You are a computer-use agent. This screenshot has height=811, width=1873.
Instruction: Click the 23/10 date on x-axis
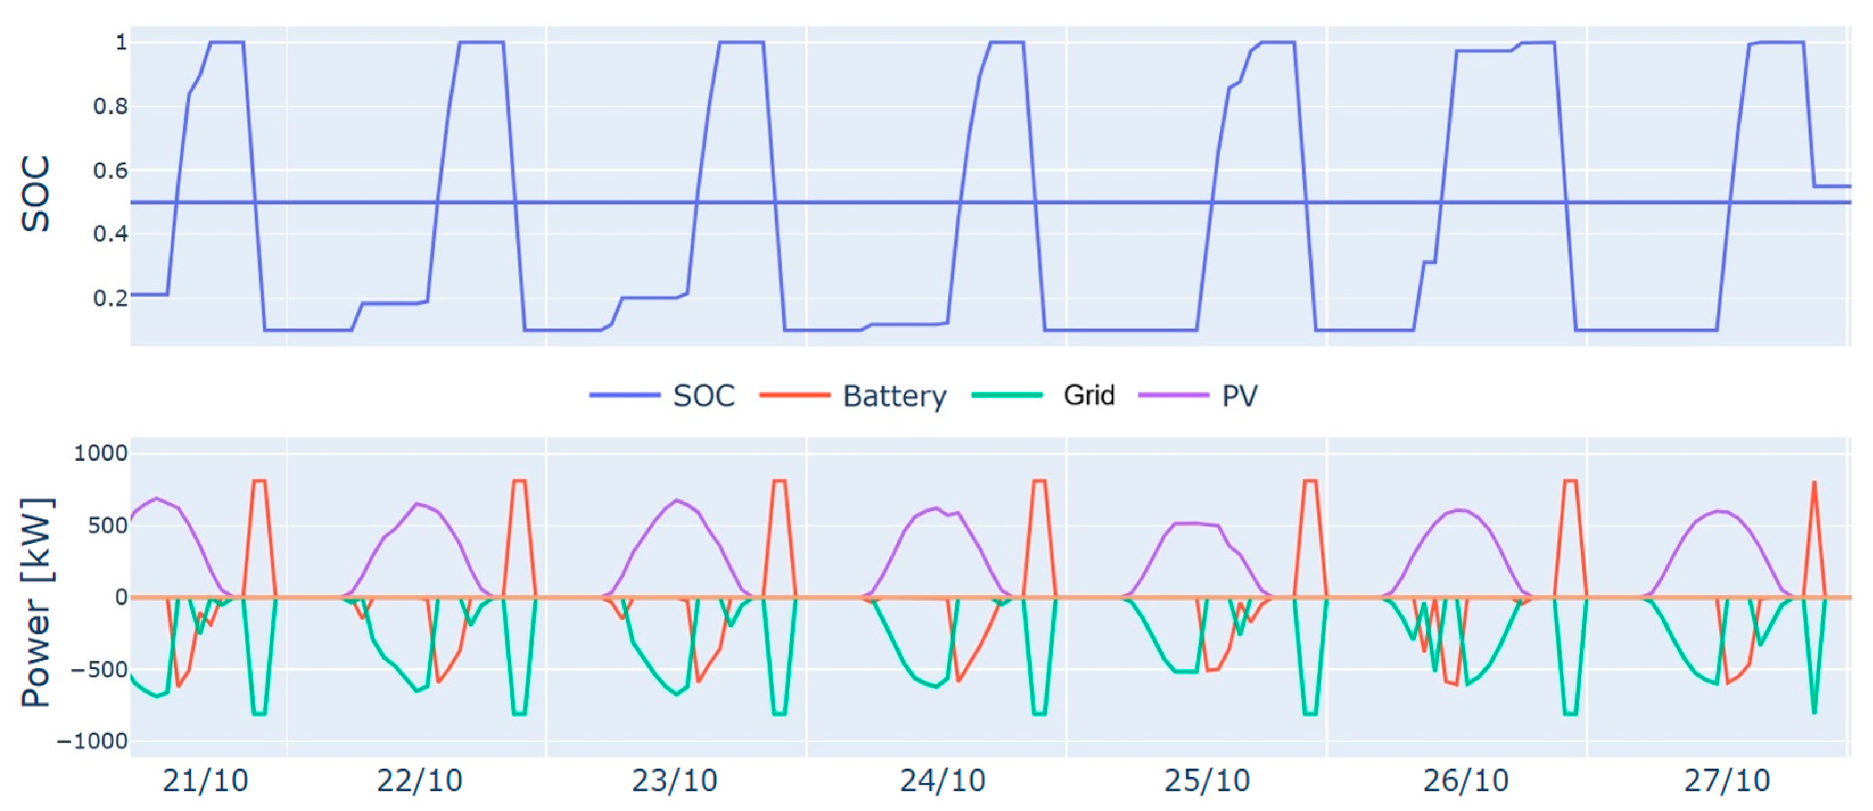tap(674, 781)
